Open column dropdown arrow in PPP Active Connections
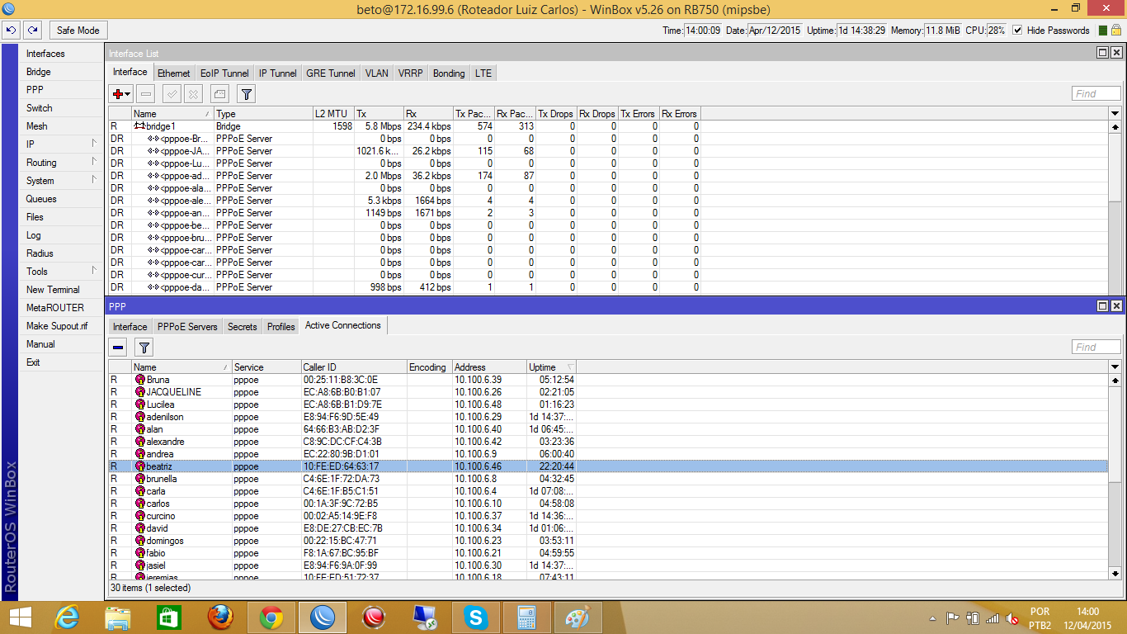 [1115, 367]
